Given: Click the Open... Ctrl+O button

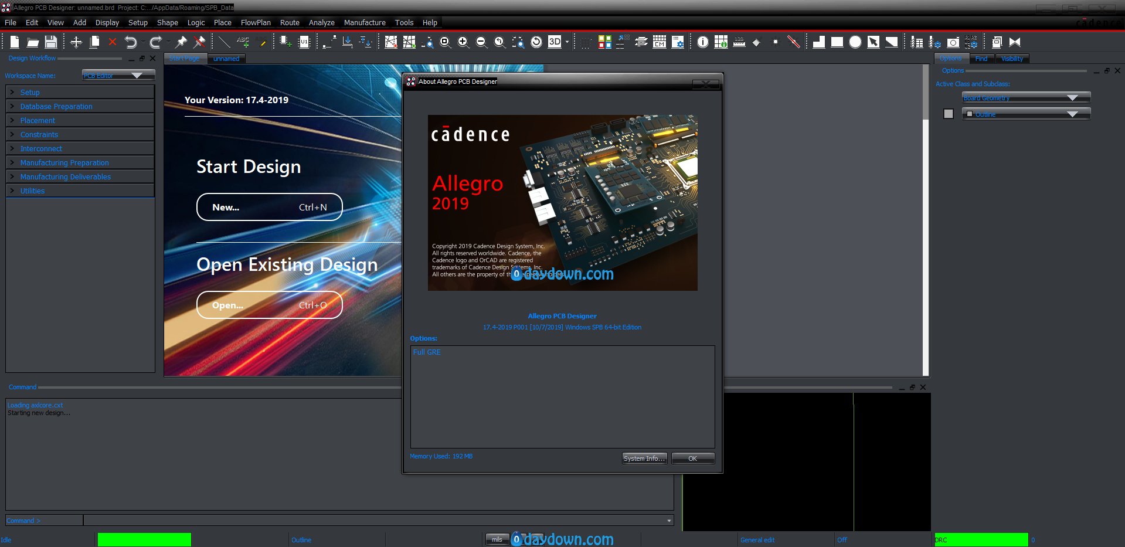Looking at the screenshot, I should 270,305.
